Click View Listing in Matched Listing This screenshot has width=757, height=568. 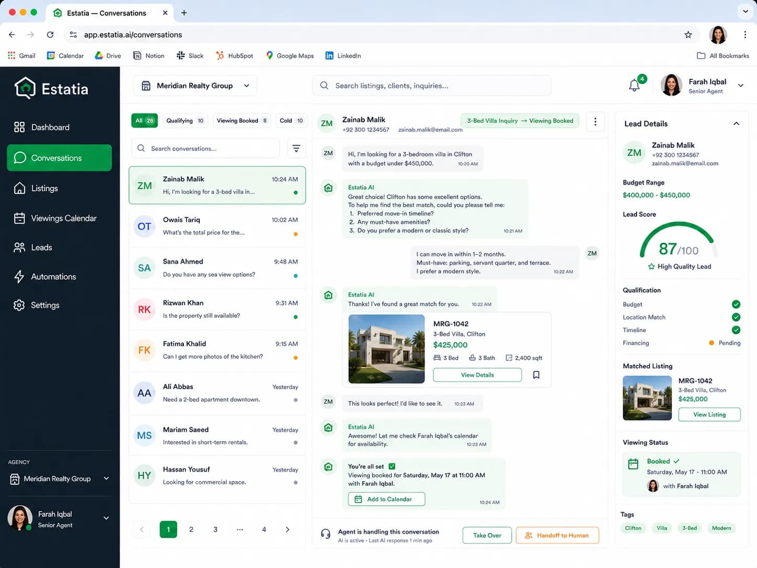click(x=709, y=415)
